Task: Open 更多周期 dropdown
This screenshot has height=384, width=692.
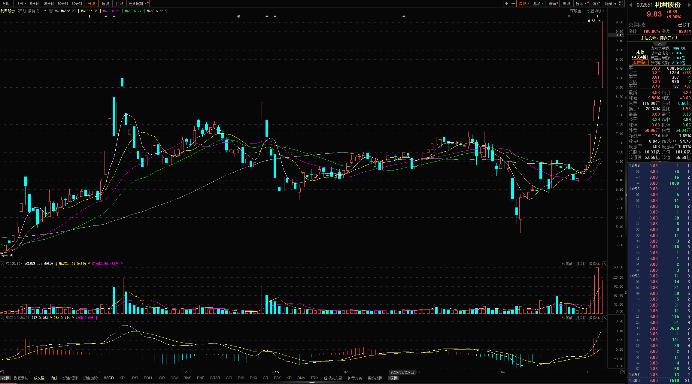Action: [x=138, y=4]
